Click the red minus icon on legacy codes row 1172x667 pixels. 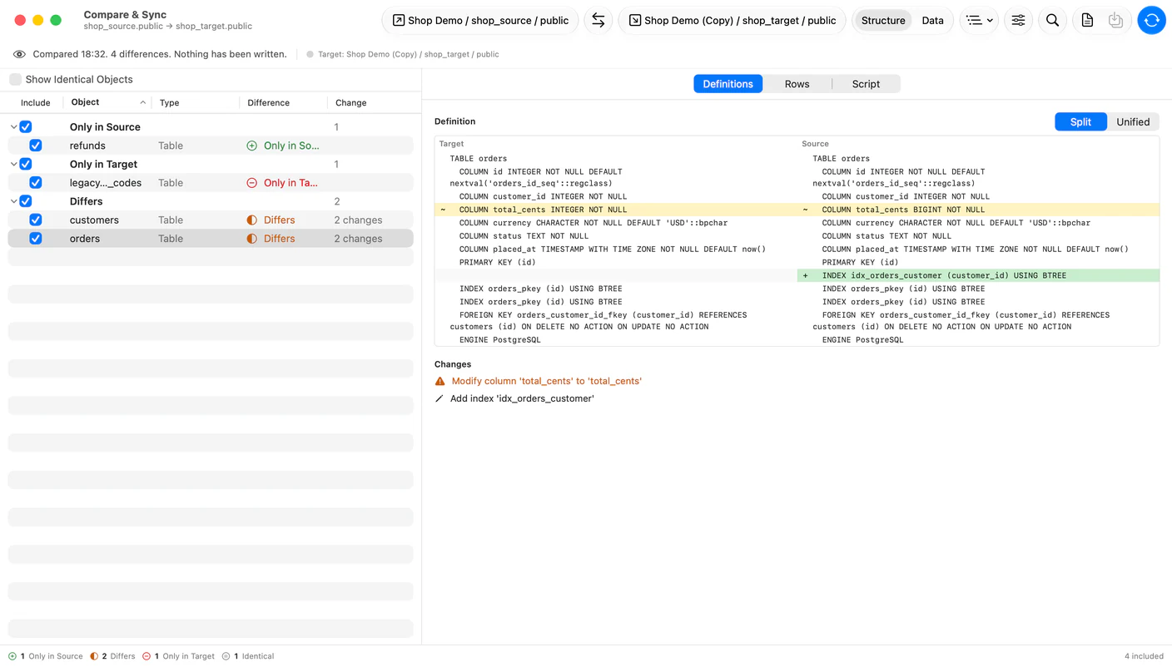pos(251,183)
